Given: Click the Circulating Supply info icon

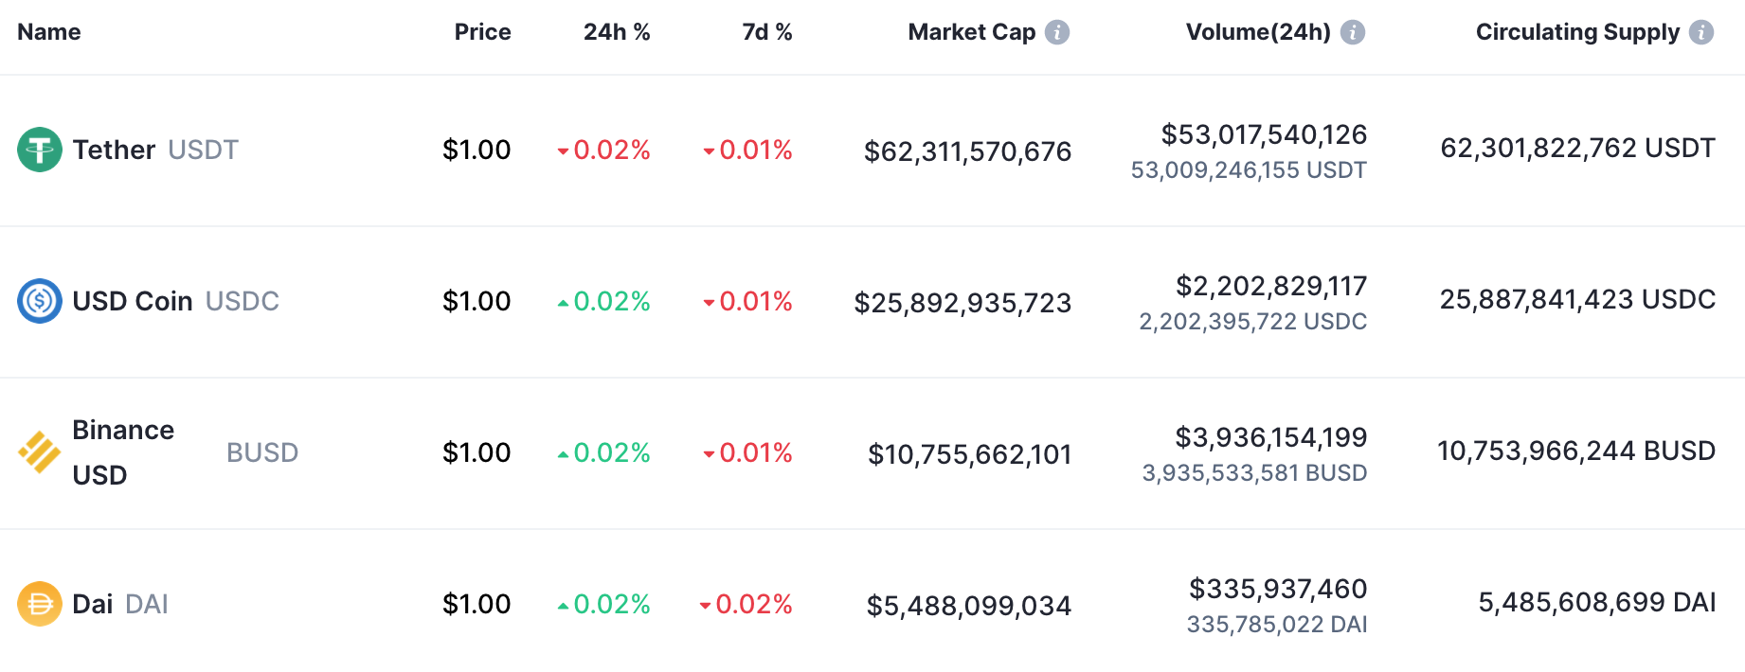Looking at the screenshot, I should click(1701, 32).
